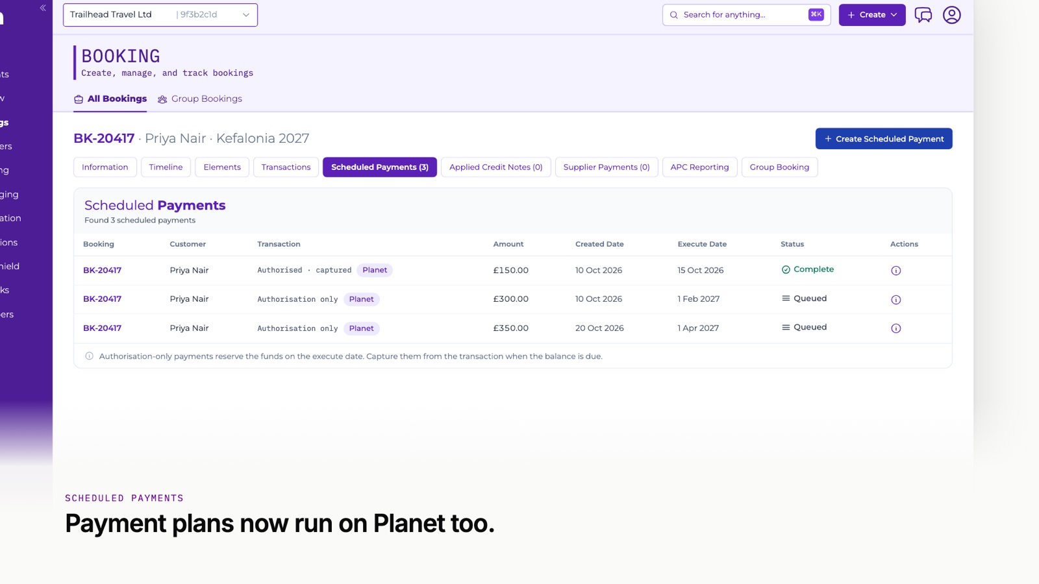Click the info icon beside authorisation-only note
1039x584 pixels.
coord(90,356)
